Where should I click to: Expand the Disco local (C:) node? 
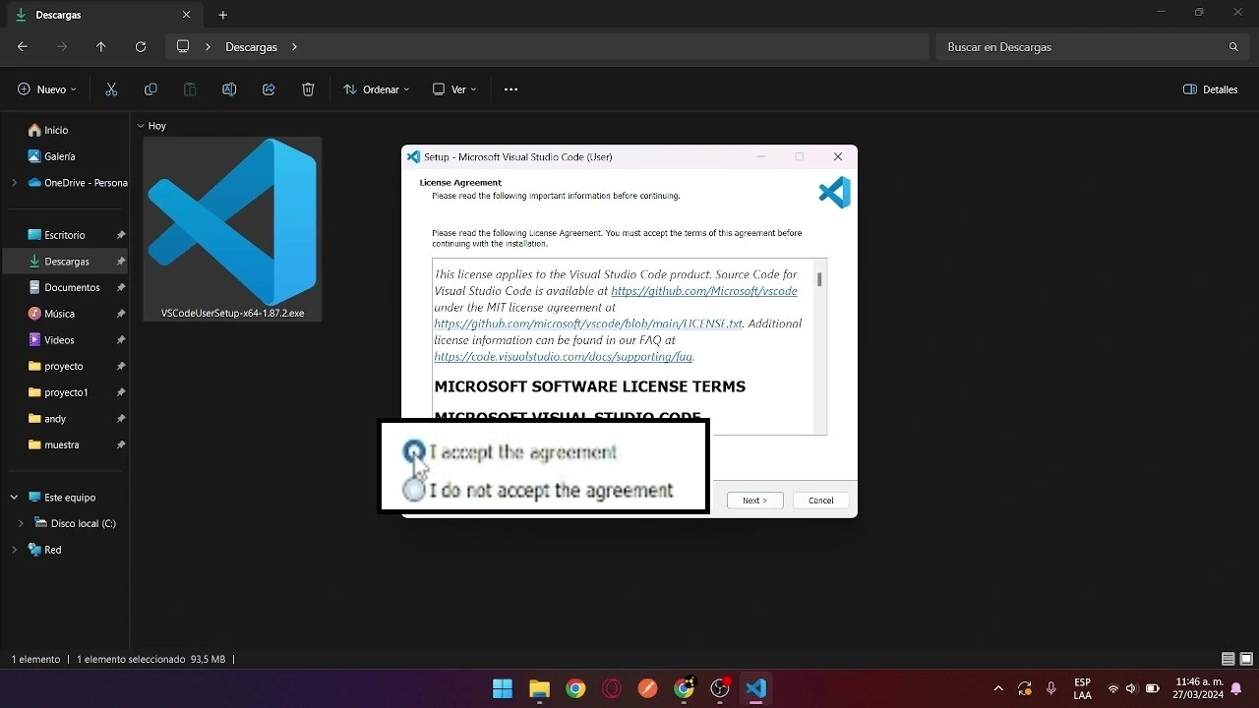click(x=21, y=523)
